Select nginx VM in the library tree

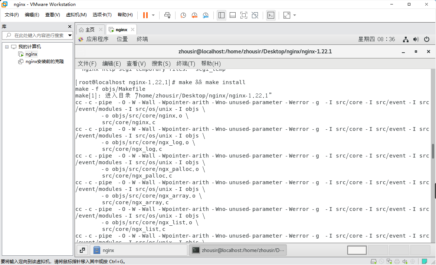tap(31, 54)
